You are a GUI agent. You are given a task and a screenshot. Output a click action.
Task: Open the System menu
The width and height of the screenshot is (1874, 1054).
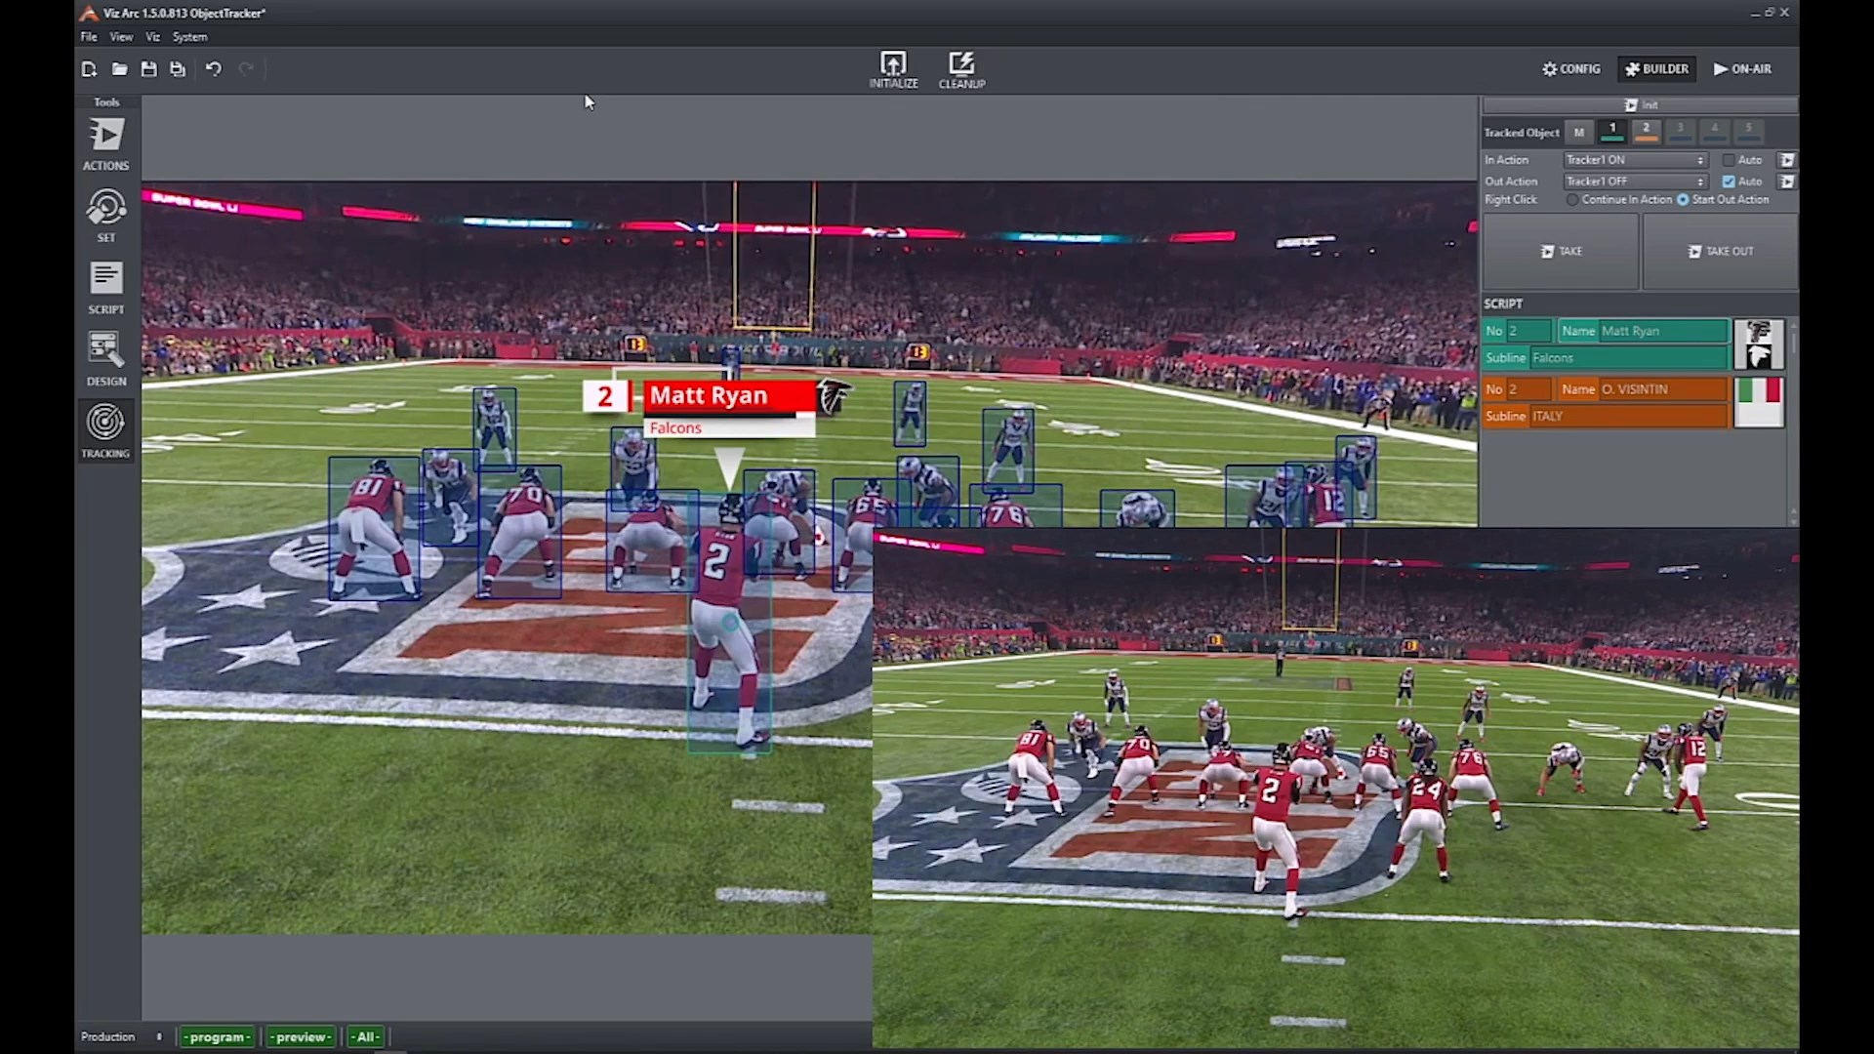point(190,37)
